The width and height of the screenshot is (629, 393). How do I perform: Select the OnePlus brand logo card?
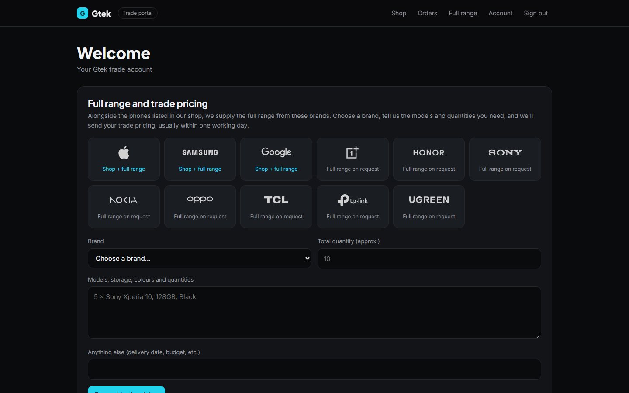(x=353, y=159)
